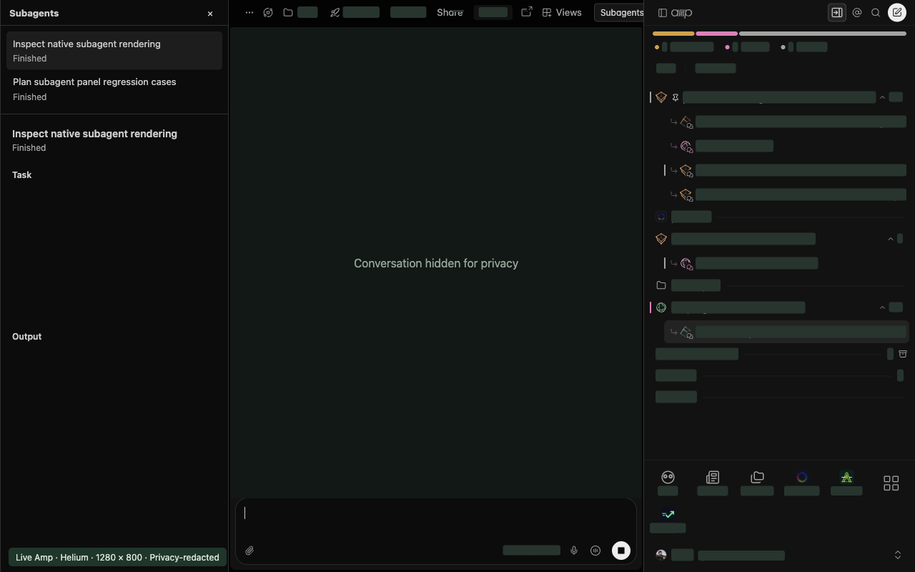
Task: Click the folder icon in the top toolbar
Action: pos(287,12)
